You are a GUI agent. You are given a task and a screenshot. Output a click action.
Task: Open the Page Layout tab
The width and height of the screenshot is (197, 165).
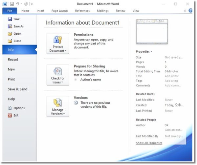[59, 11]
